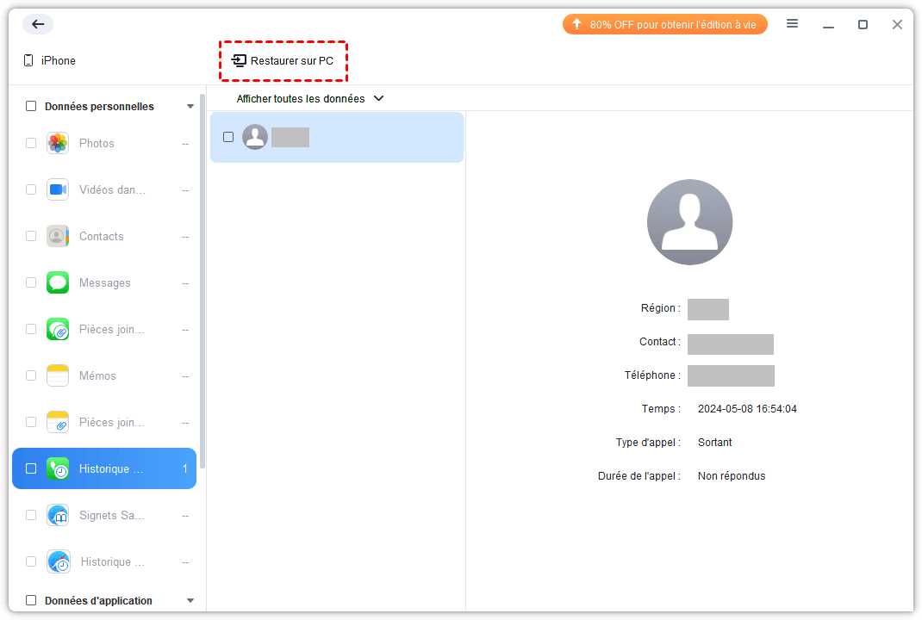
Task: Open the Afficher toutes les données dropdown
Action: (x=310, y=99)
